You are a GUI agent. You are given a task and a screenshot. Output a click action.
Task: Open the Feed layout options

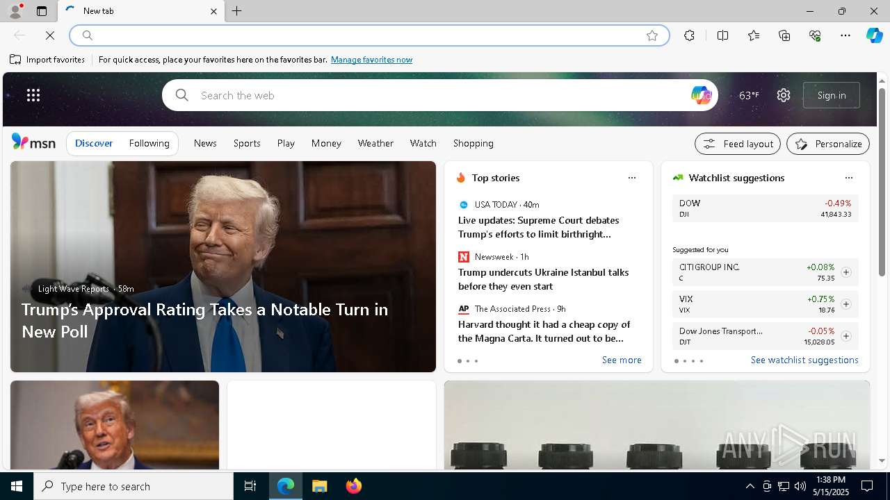coord(738,144)
